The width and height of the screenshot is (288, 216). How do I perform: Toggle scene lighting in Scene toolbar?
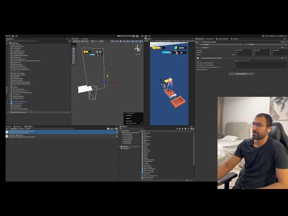click(x=121, y=41)
